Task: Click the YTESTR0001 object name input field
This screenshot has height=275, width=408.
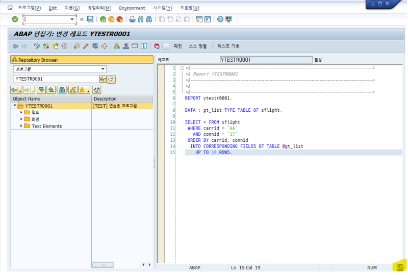Action: point(56,79)
